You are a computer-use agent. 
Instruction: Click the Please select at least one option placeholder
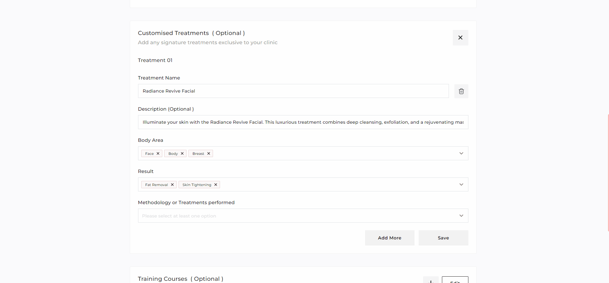(179, 216)
